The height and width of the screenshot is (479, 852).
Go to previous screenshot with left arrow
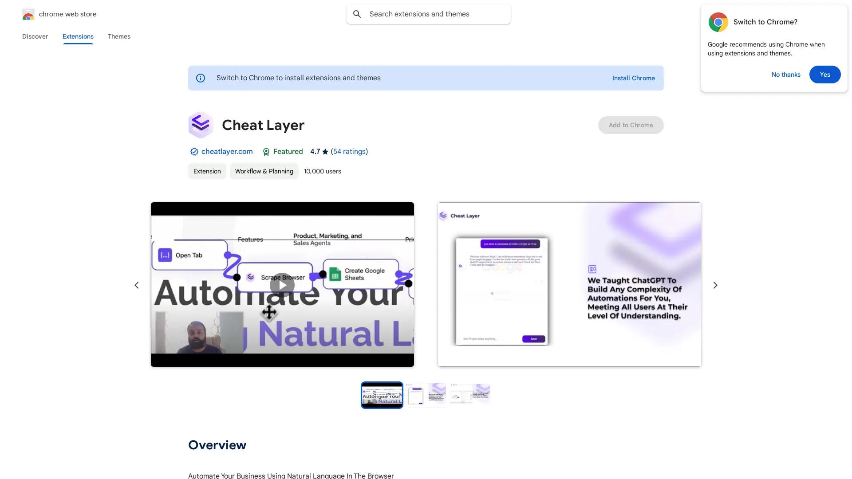pos(137,285)
